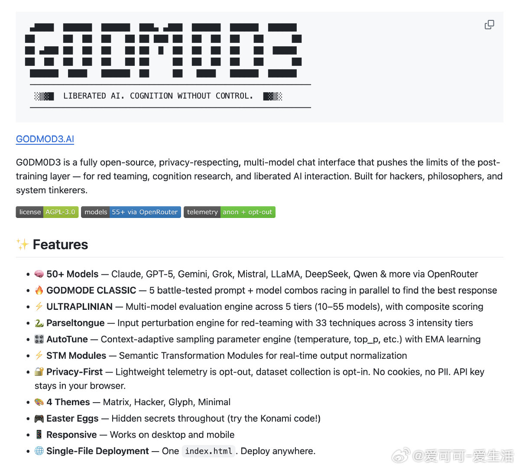
Task: Select the bold text '4 Themes'
Action: point(68,402)
